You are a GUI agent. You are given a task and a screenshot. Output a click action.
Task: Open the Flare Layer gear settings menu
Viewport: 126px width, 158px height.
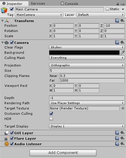123,138
